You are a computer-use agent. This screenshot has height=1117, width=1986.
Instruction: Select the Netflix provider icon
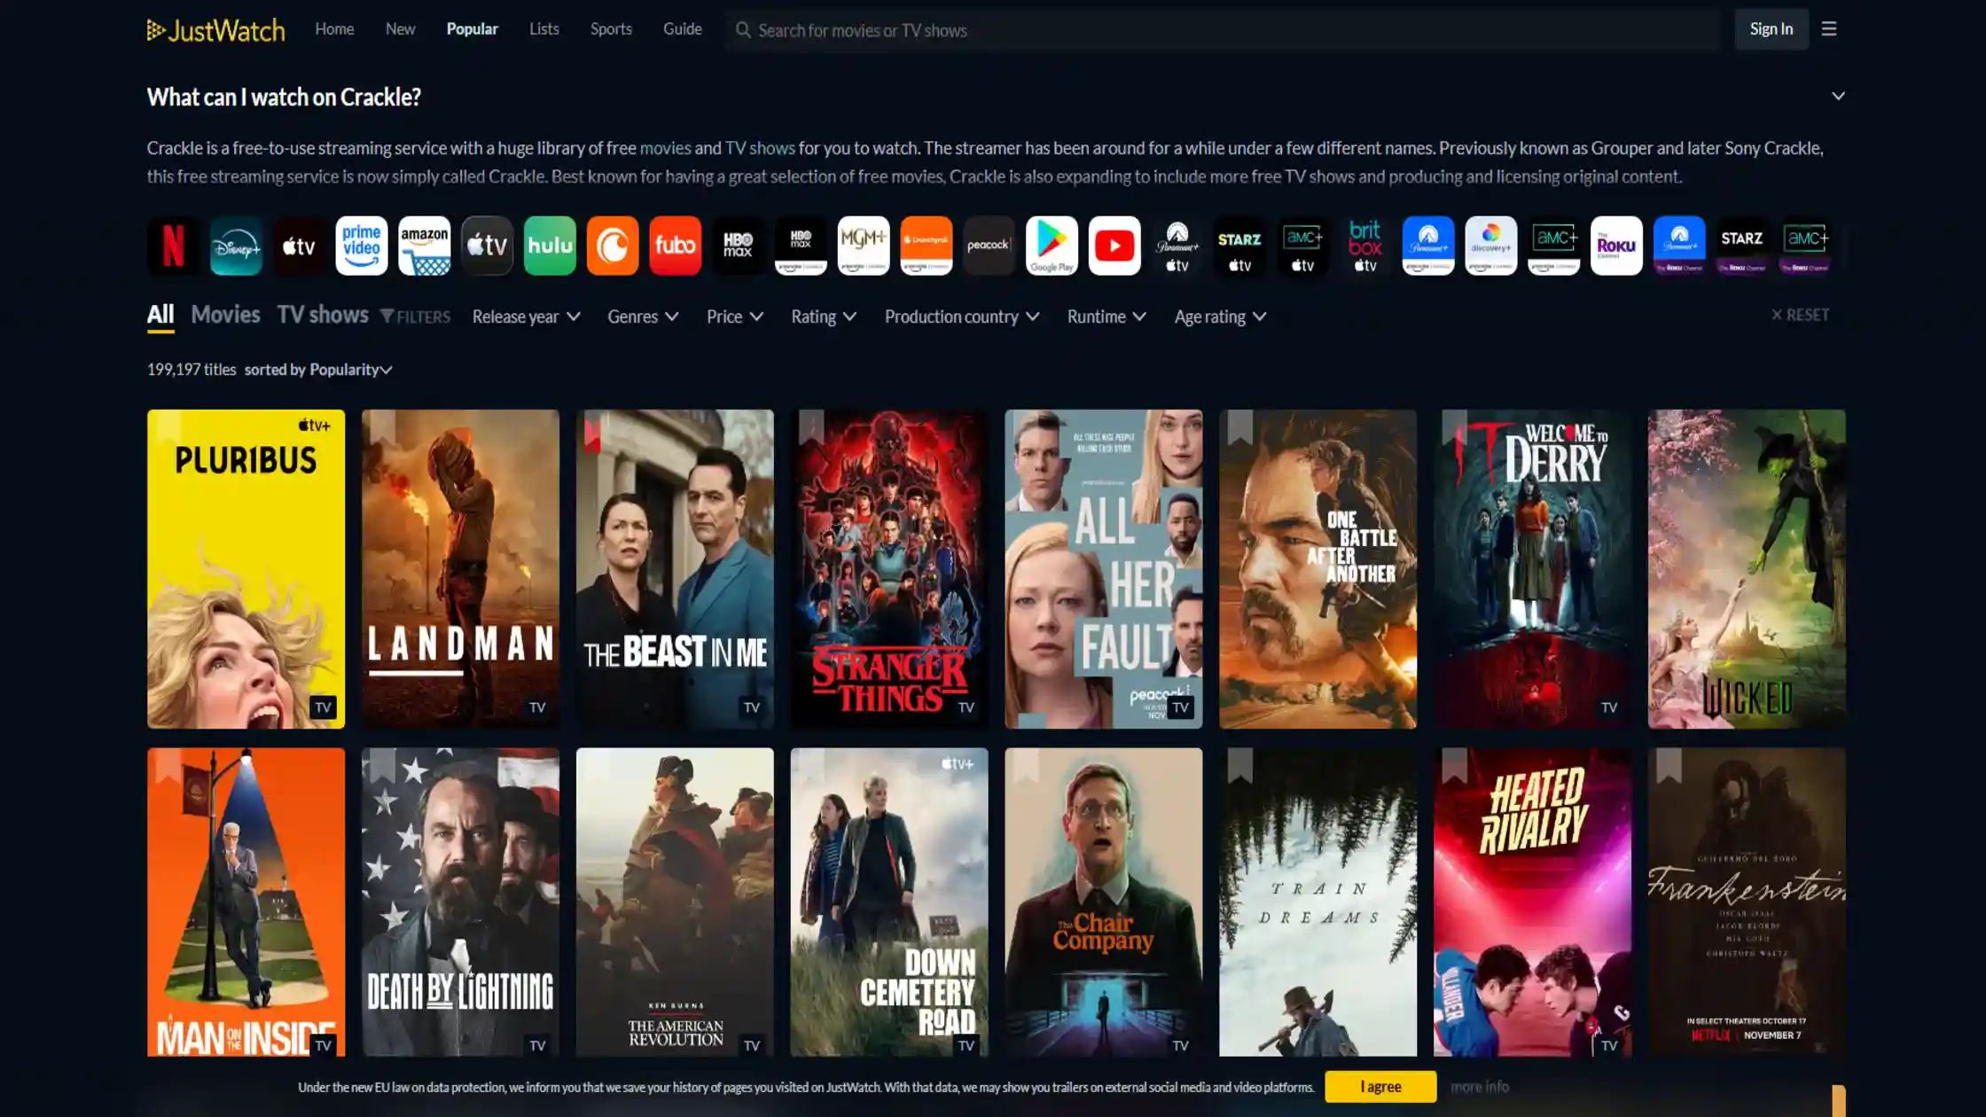point(173,246)
